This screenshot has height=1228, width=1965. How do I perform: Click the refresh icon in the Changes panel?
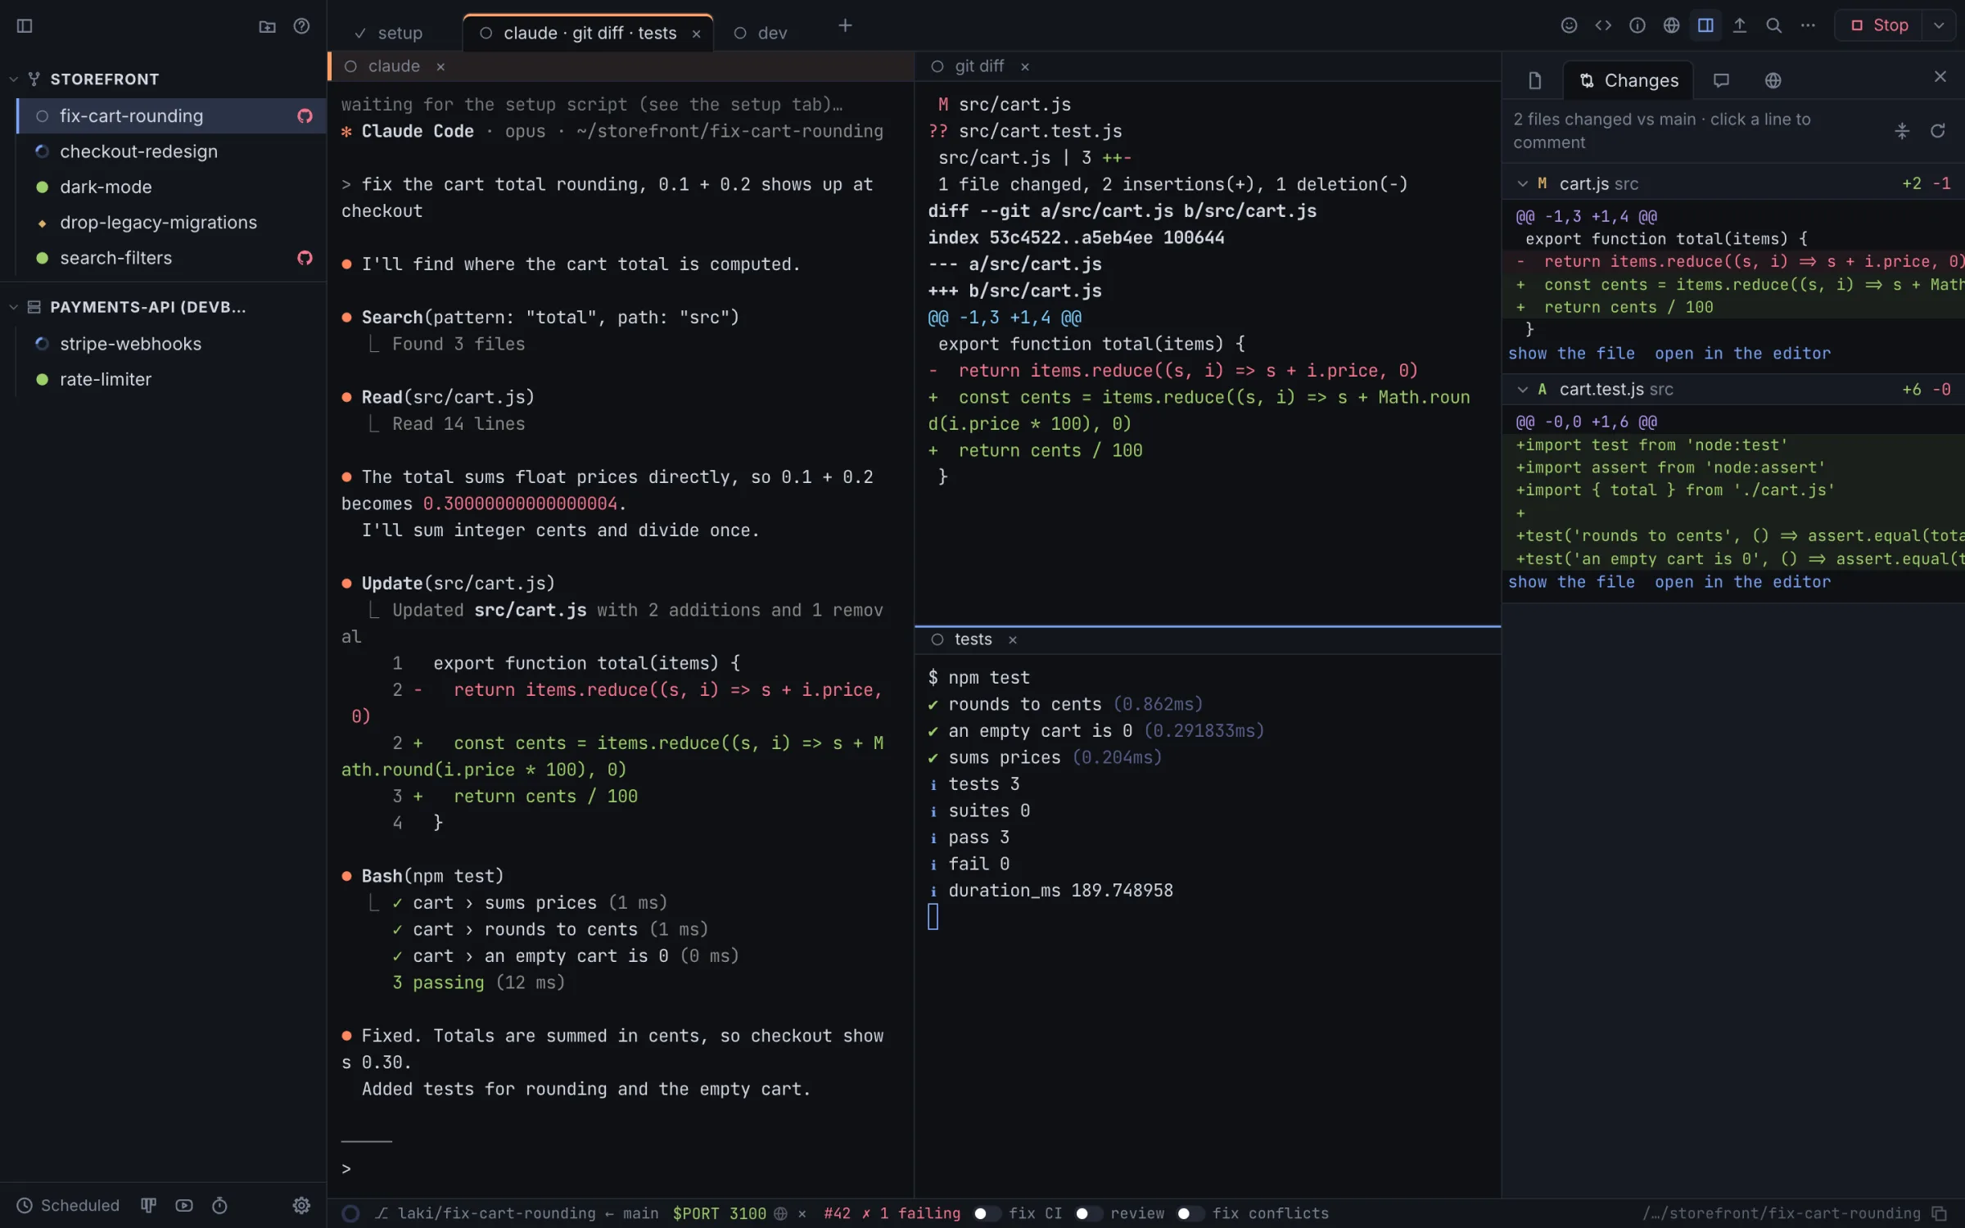[1937, 131]
